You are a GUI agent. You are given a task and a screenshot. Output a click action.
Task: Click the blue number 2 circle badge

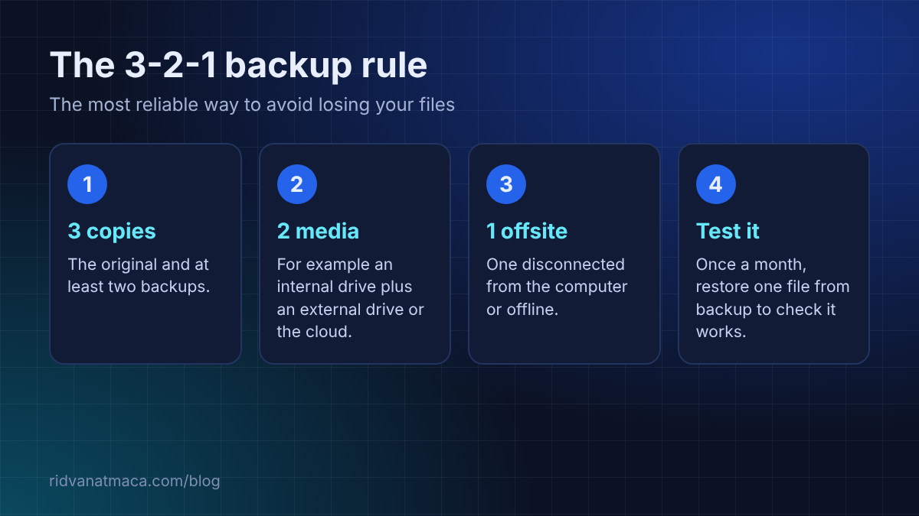pyautogui.click(x=297, y=184)
